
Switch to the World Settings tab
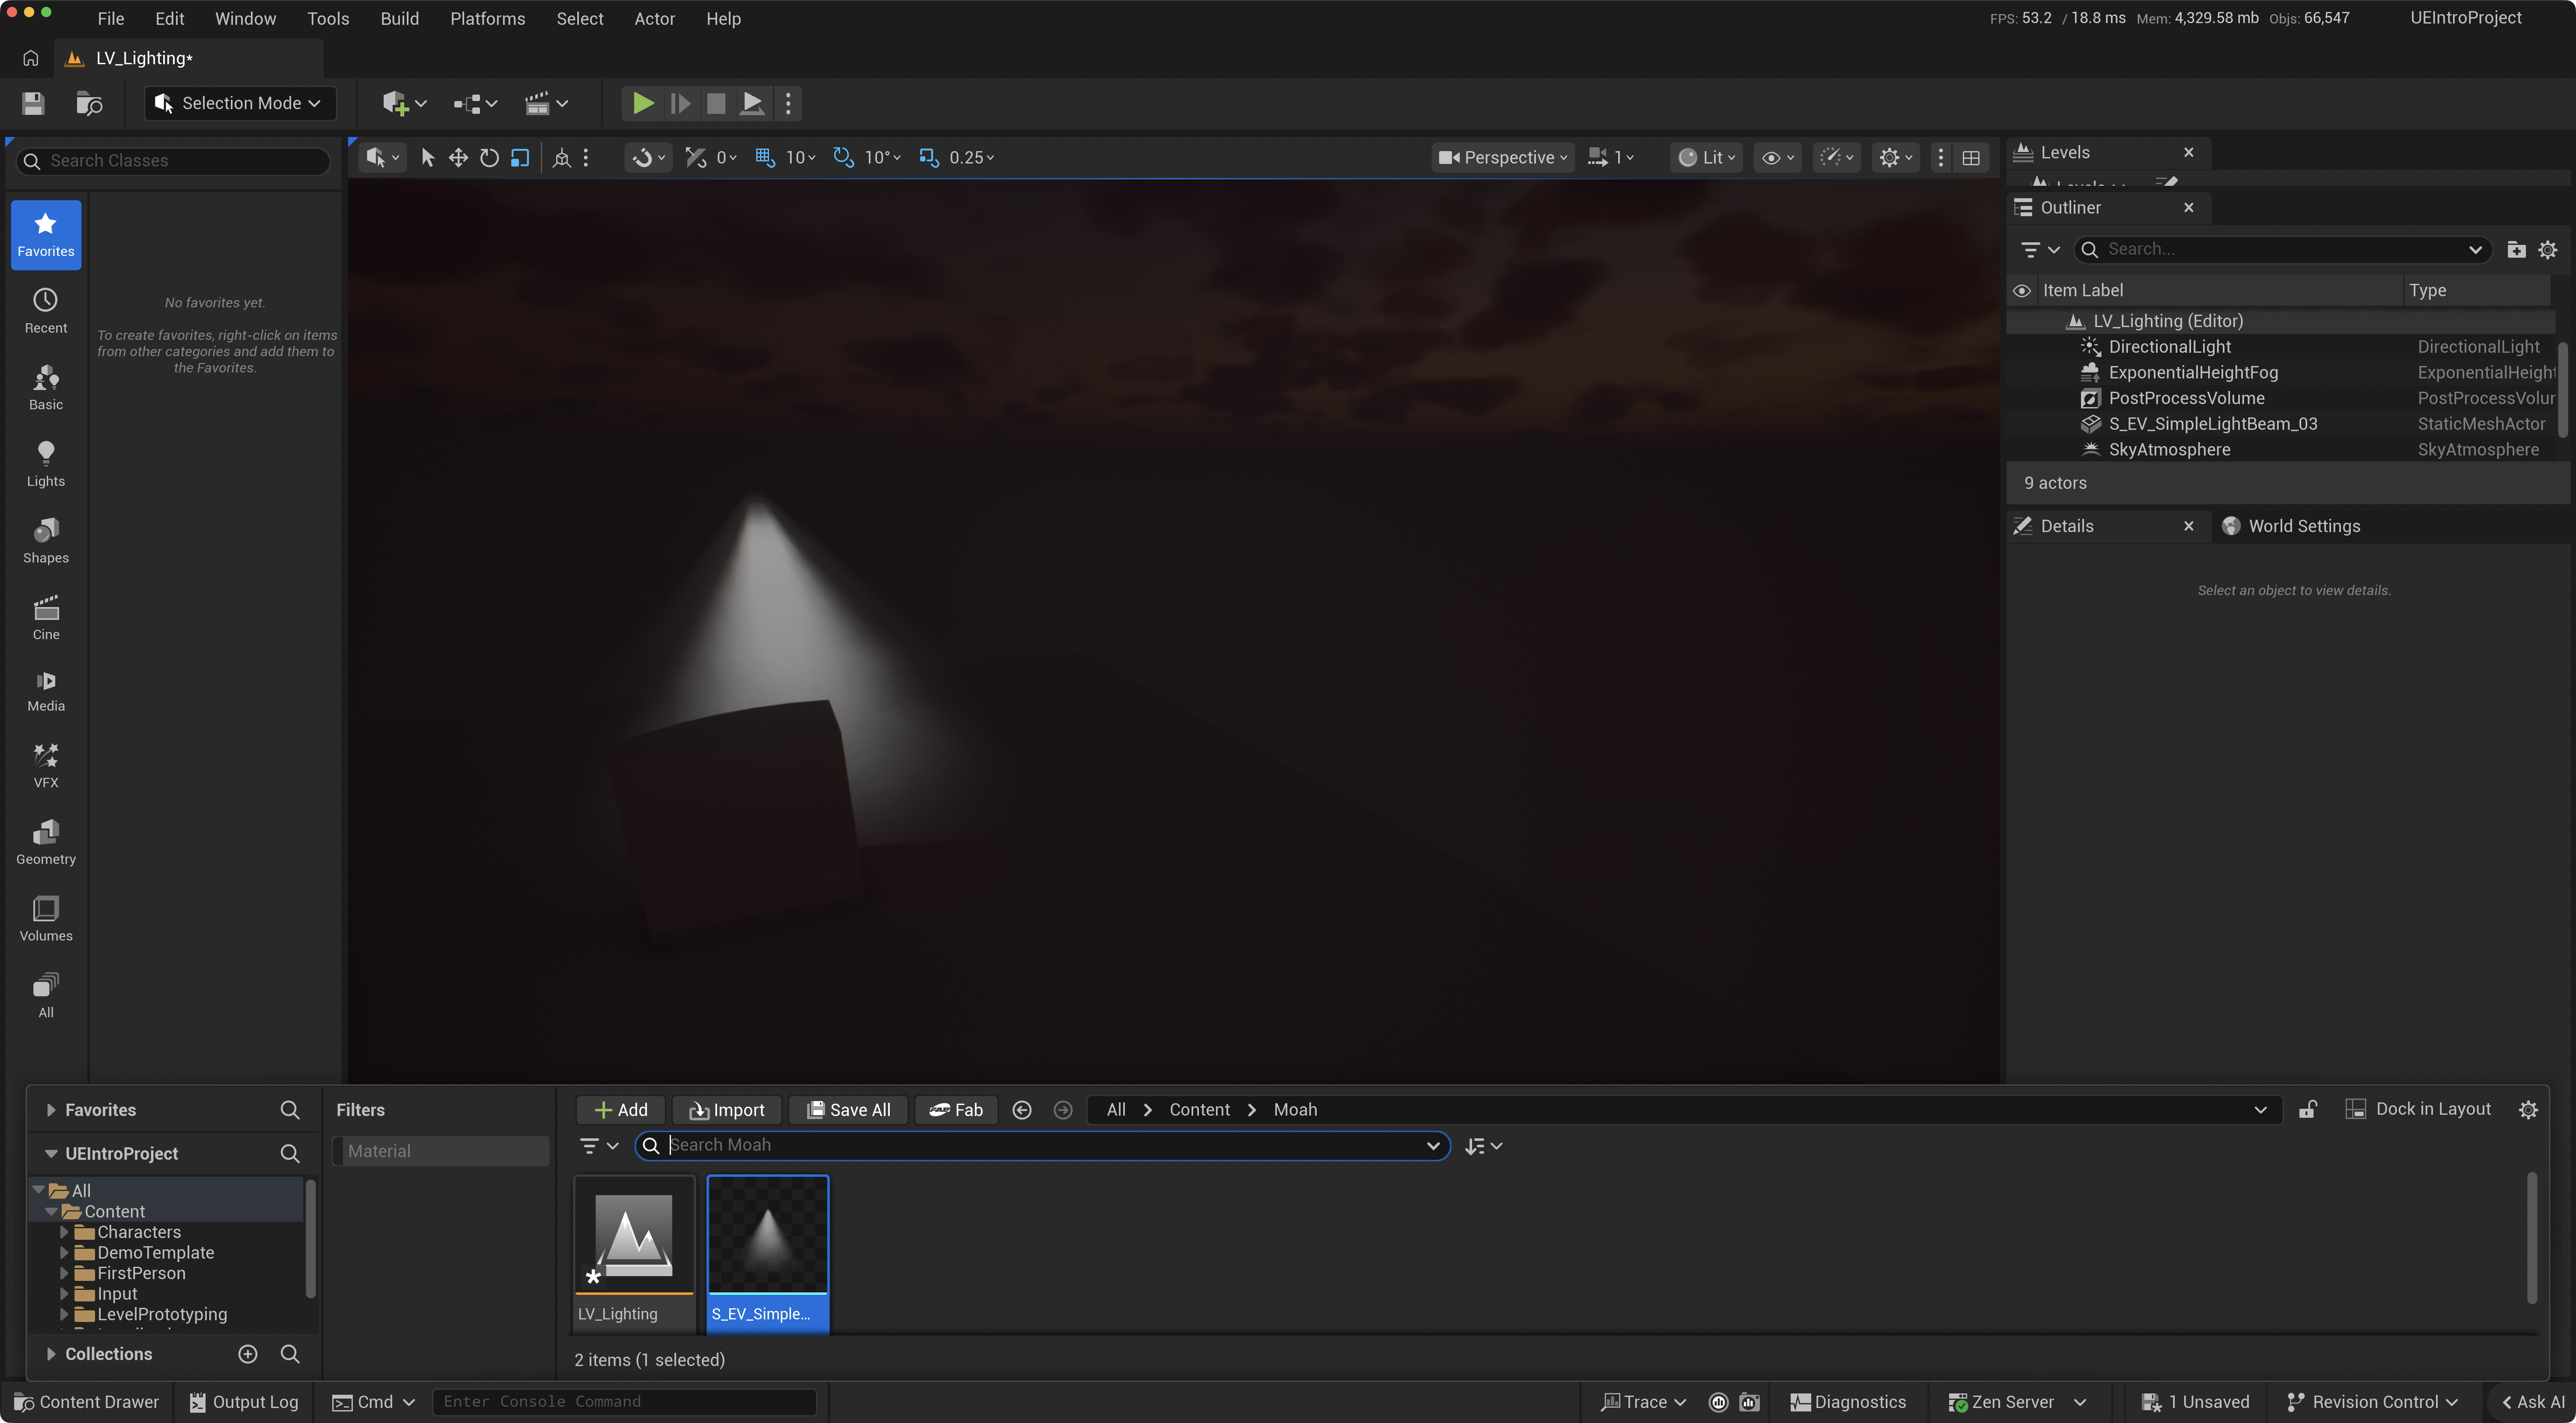[2292, 526]
